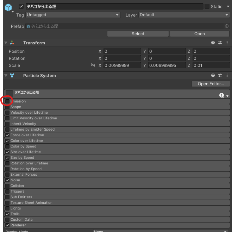Click the Scale Y field
Viewport: 232px width, 232px height.
(167, 65)
